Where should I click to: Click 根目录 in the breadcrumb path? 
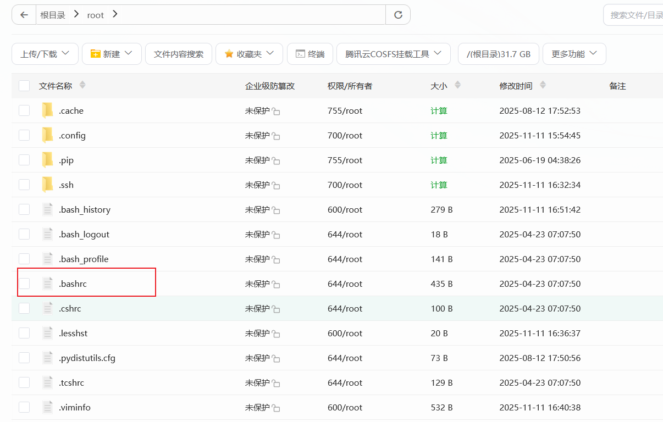(x=53, y=15)
